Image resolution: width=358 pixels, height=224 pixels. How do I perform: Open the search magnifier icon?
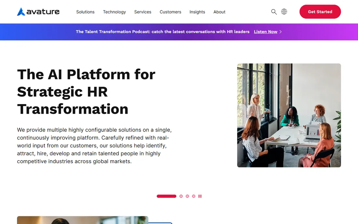pyautogui.click(x=274, y=12)
